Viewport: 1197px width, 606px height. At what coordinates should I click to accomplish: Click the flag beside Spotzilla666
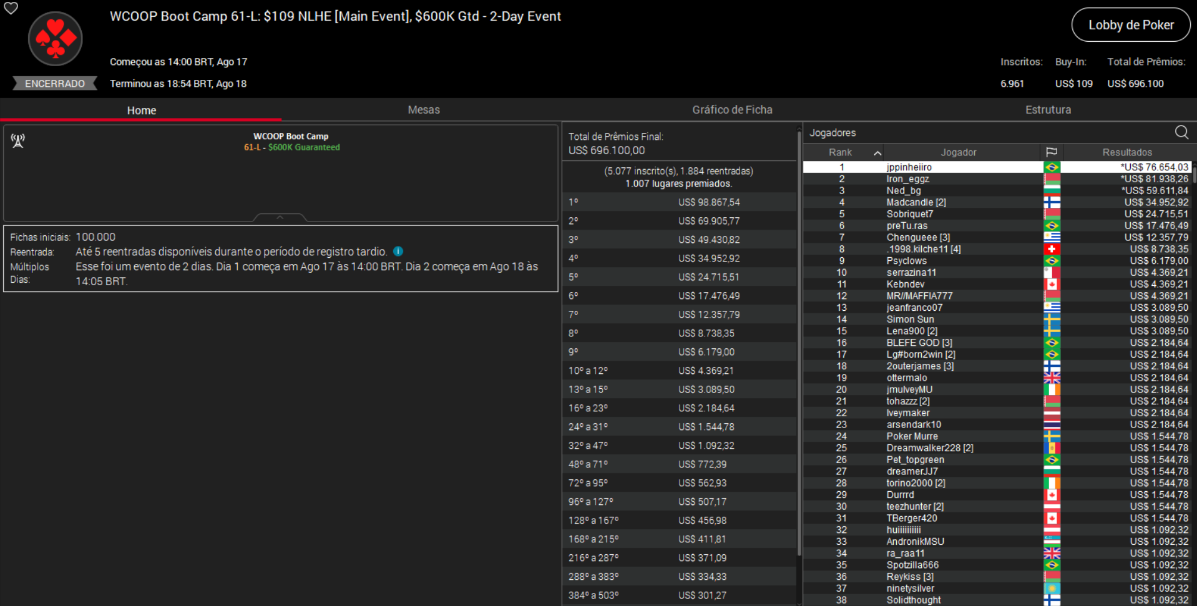1052,565
